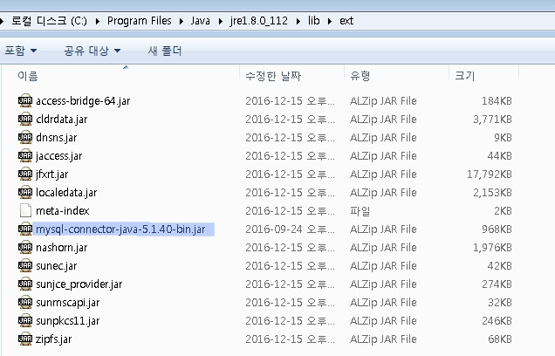The image size is (555, 356).
Task: Click the JAR icon of nashorn.jar
Action: click(x=25, y=248)
